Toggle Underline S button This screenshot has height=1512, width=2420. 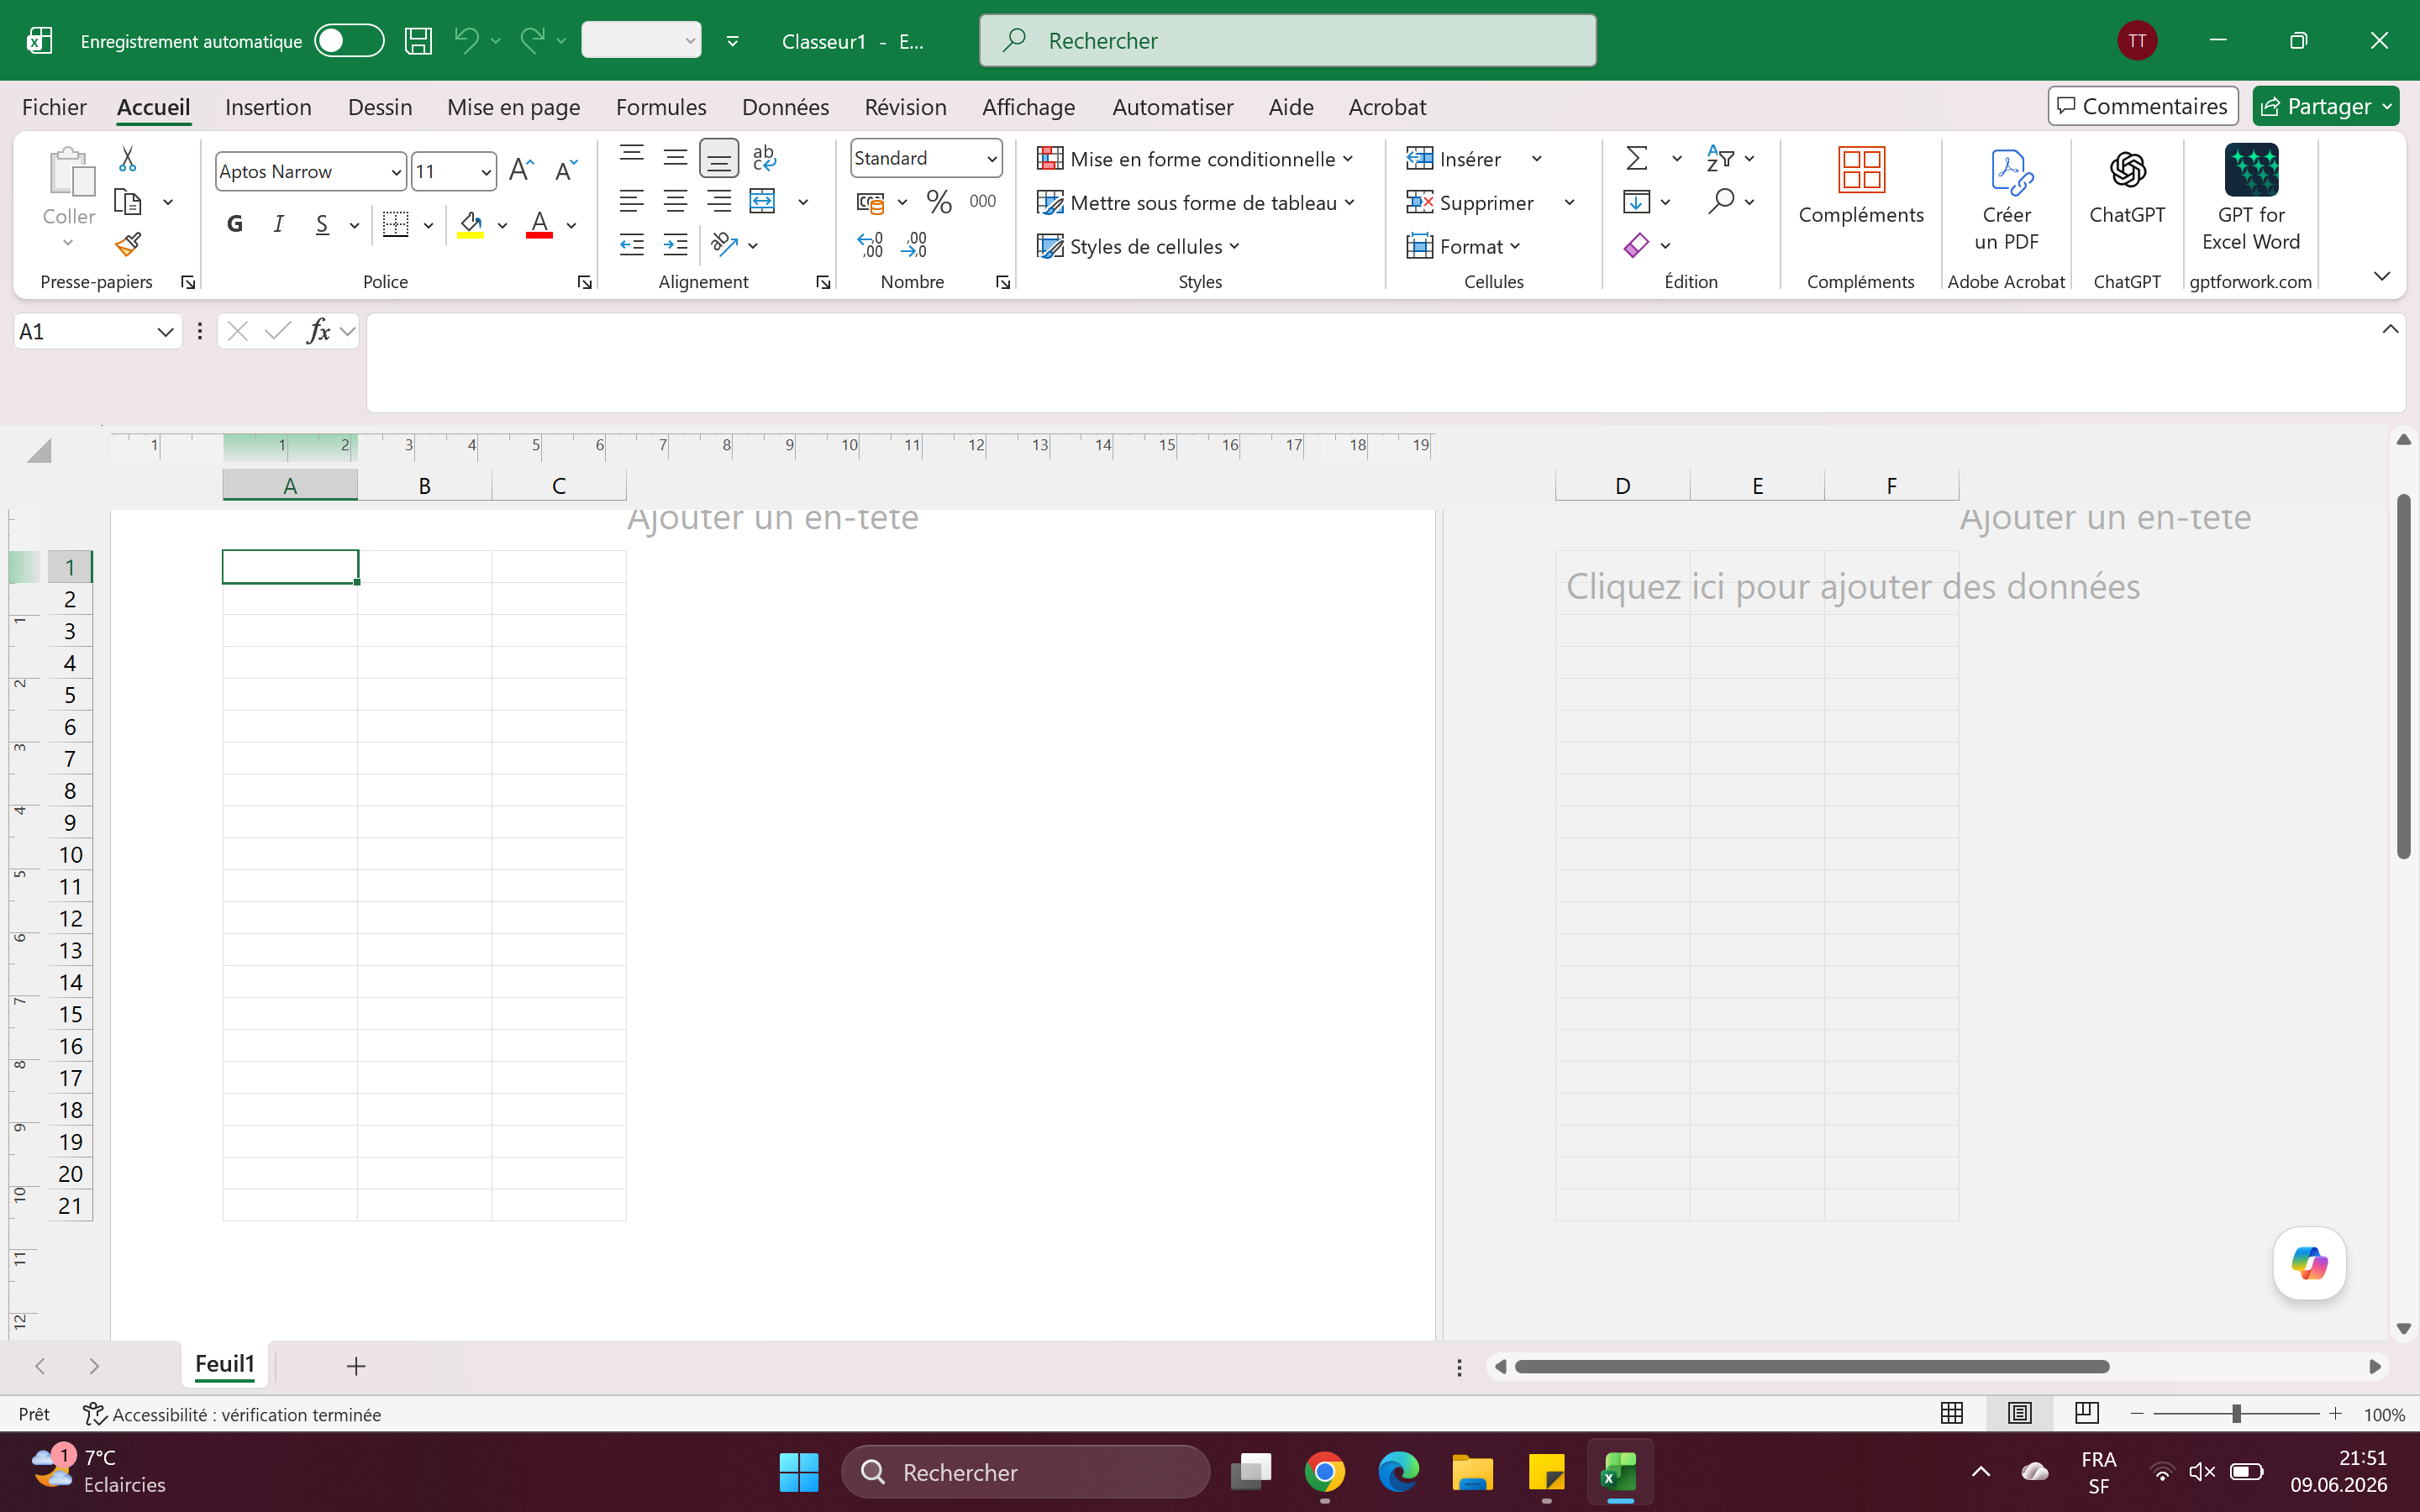coord(321,224)
